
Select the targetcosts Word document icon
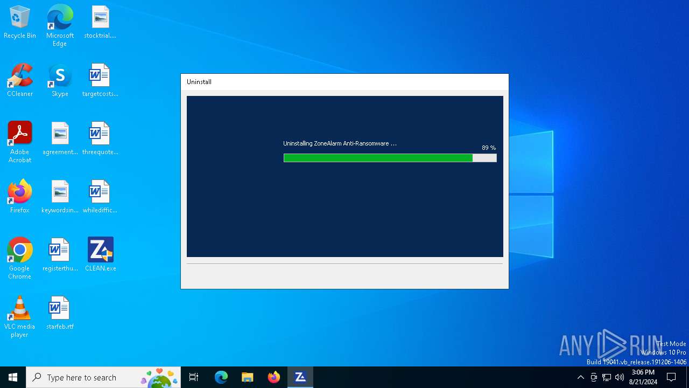[100, 81]
